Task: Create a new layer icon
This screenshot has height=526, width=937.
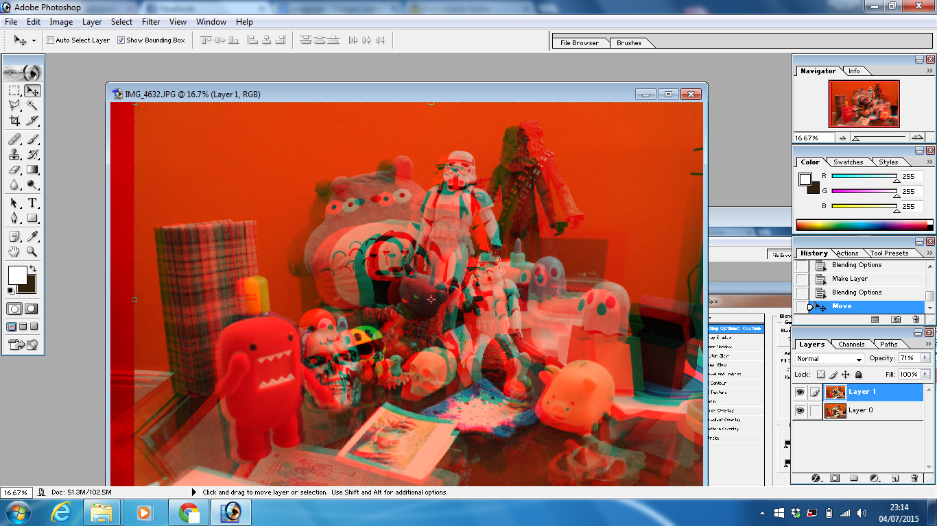Action: point(894,478)
